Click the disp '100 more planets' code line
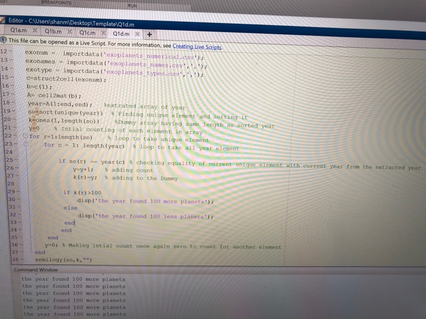The height and width of the screenshot is (319, 426). point(145,201)
